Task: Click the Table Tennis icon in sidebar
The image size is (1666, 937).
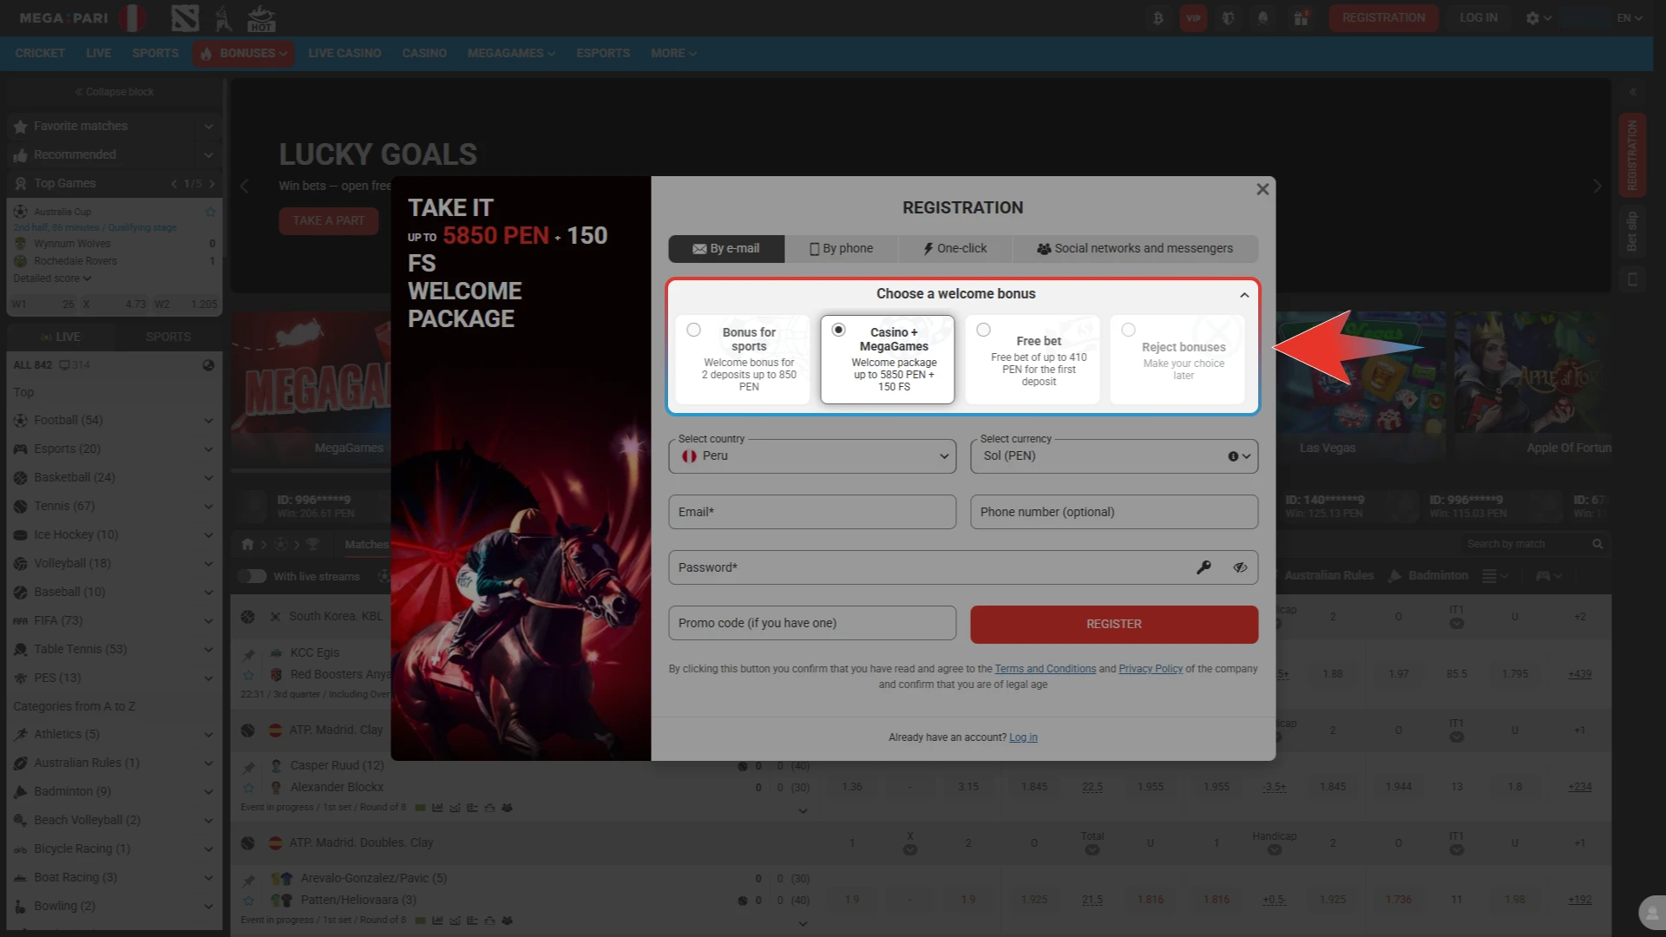Action: click(21, 650)
